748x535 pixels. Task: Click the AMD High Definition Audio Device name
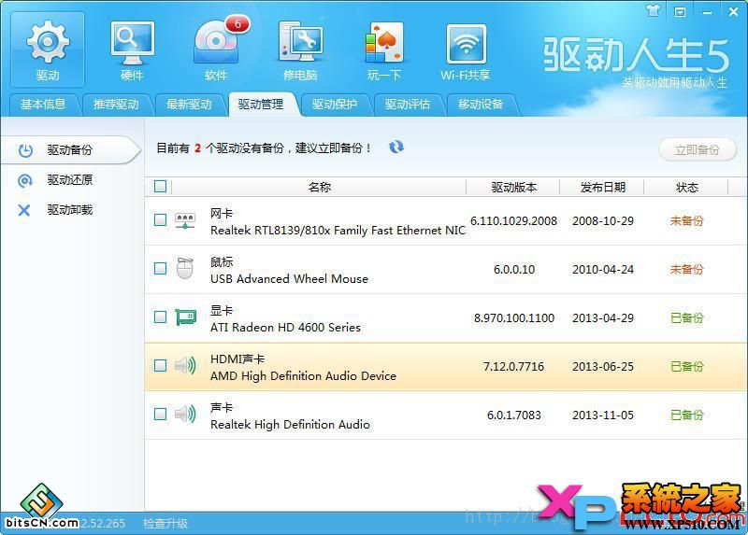point(303,376)
